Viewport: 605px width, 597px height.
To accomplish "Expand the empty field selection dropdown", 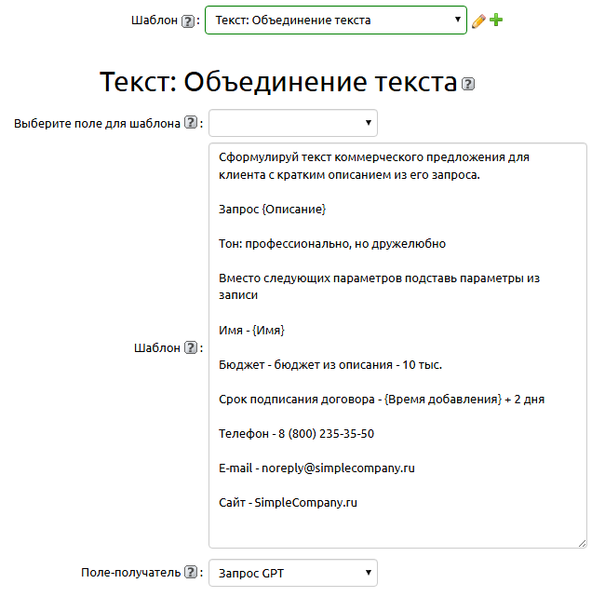I will pyautogui.click(x=293, y=123).
